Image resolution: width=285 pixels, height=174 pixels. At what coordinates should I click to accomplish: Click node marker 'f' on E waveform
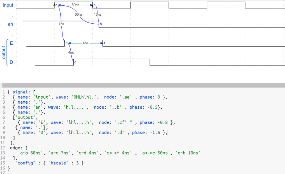[x=104, y=43]
